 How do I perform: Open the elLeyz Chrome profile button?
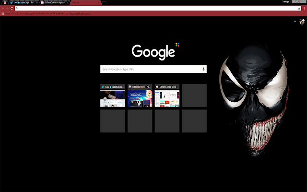tap(286, 1)
